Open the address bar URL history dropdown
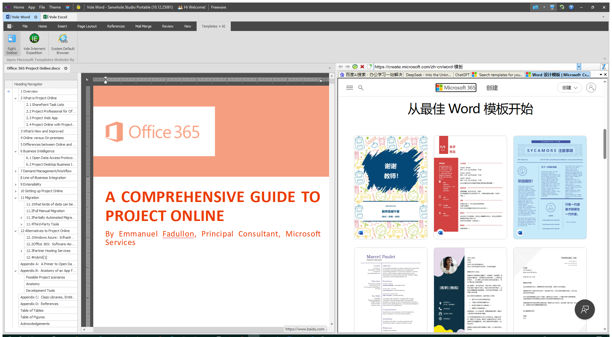 click(579, 67)
